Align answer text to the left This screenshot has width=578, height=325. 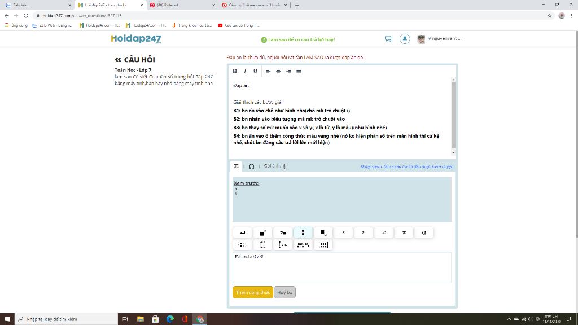pyautogui.click(x=268, y=71)
